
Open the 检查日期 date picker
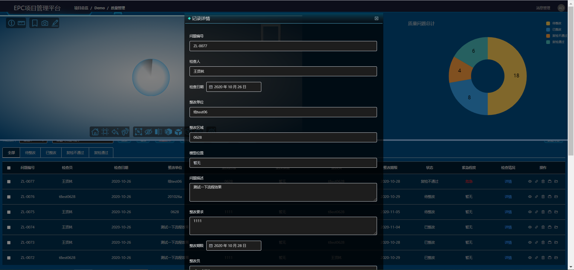coord(233,87)
